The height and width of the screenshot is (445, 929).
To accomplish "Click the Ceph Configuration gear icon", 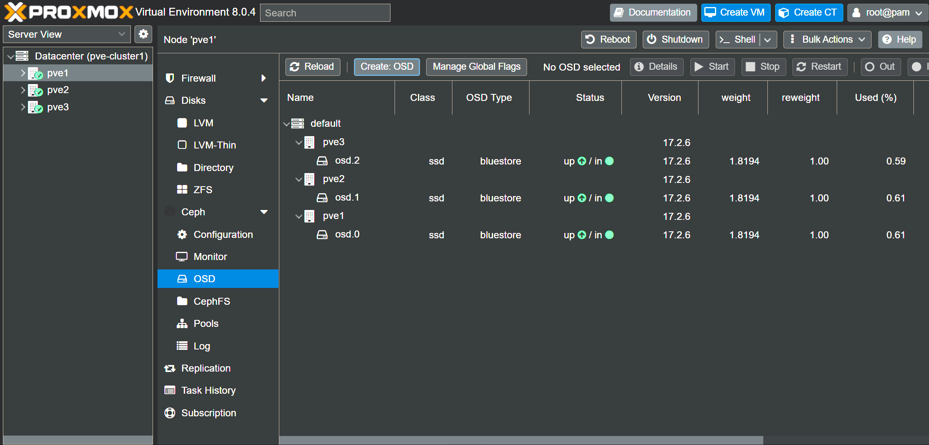I will click(x=182, y=234).
